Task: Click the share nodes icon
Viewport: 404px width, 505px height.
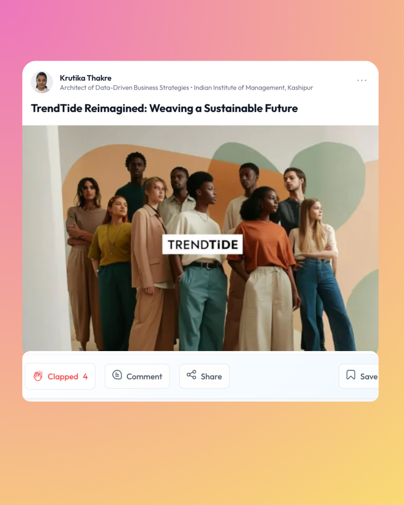Action: click(x=191, y=375)
